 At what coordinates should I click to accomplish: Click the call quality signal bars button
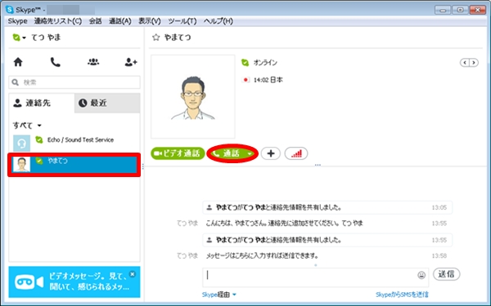[x=296, y=153]
